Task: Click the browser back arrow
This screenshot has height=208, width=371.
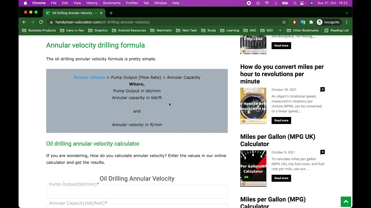Action: click(24, 22)
